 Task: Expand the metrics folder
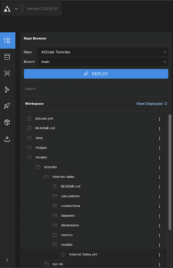[66, 235]
